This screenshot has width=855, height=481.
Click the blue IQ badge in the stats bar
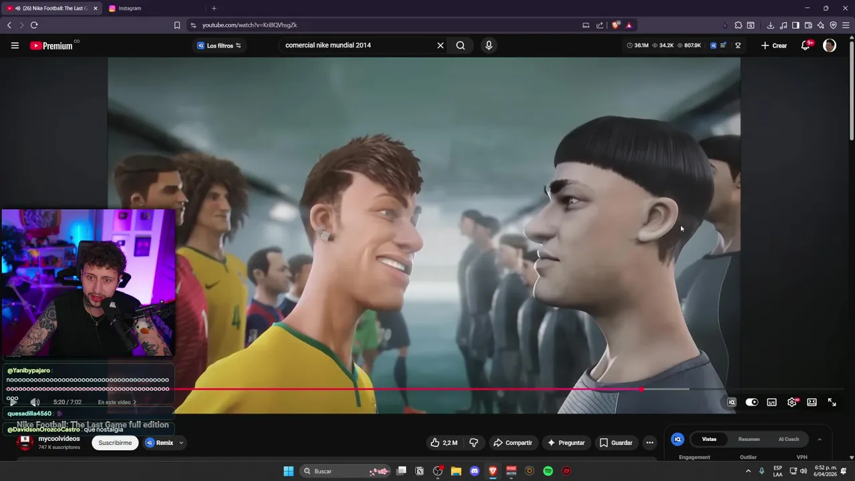pos(713,45)
